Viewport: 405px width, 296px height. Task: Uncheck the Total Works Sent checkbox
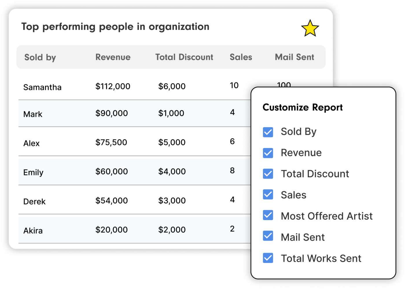pyautogui.click(x=268, y=258)
